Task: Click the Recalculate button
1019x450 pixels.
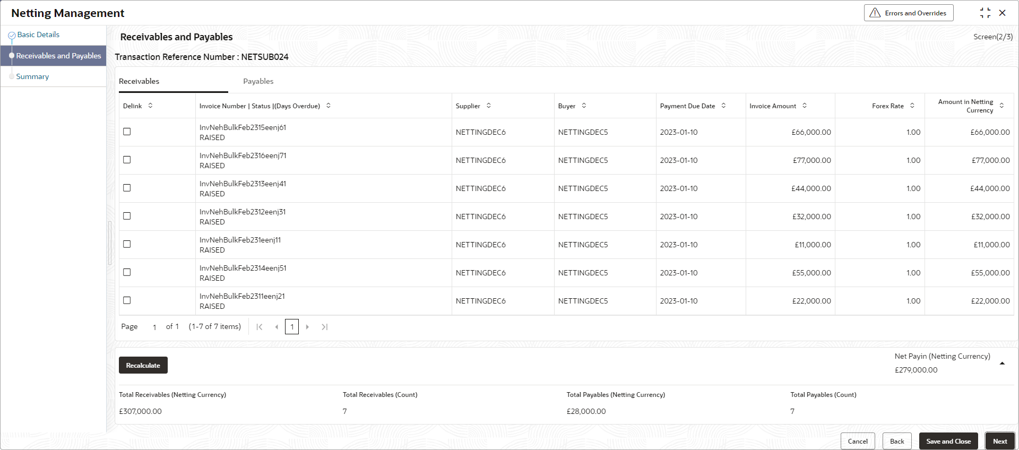Action: click(143, 365)
